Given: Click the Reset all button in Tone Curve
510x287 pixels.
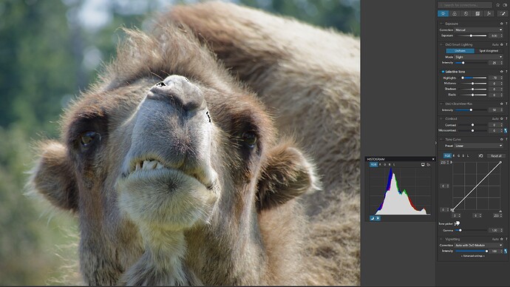Looking at the screenshot, I should tap(496, 156).
